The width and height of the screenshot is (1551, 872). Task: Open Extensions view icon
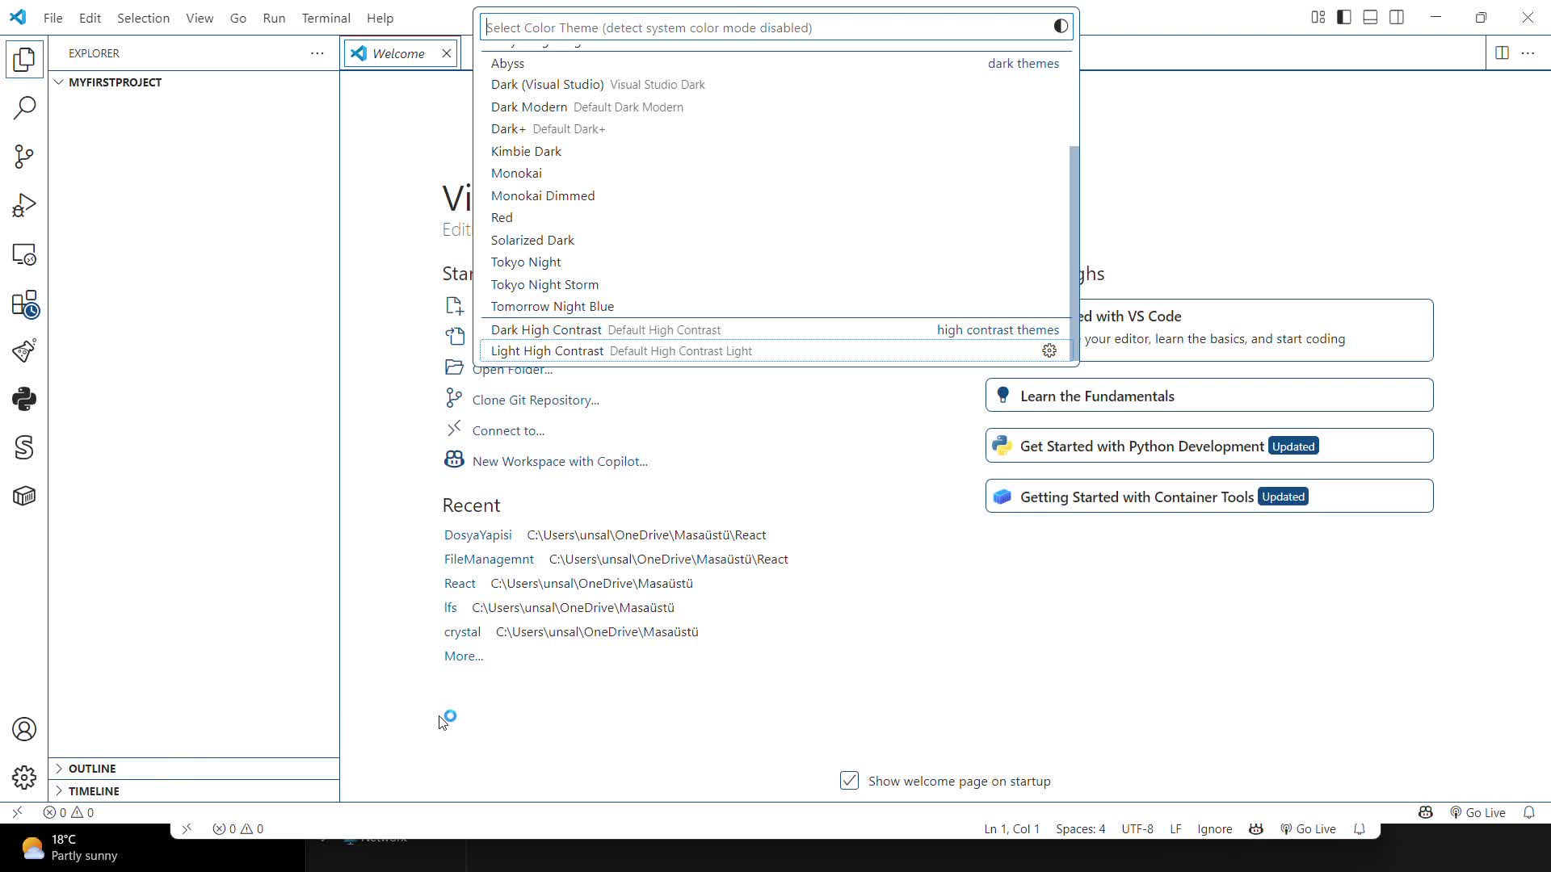(24, 304)
